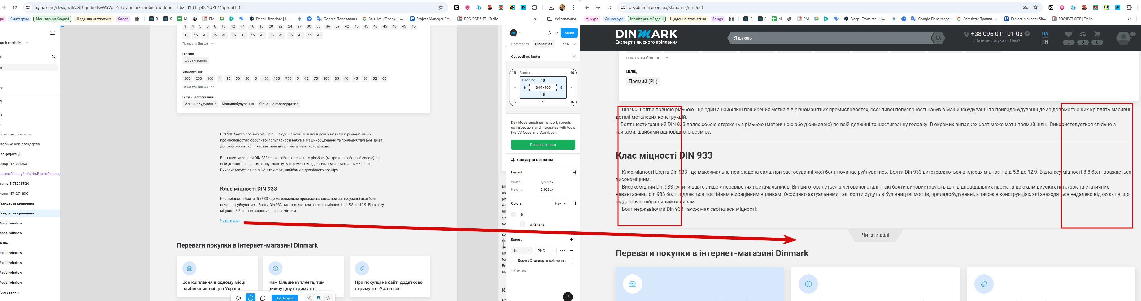The image size is (1141, 301).
Task: Click the Ask to edit button
Action: tap(285, 298)
